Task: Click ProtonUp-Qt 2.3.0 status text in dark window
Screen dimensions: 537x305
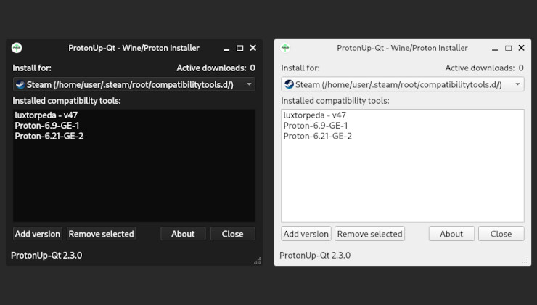Action: click(x=46, y=256)
